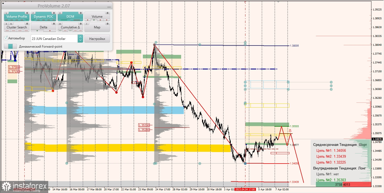
Task: Toggle the Volume Profile indicator
Action: (17, 17)
